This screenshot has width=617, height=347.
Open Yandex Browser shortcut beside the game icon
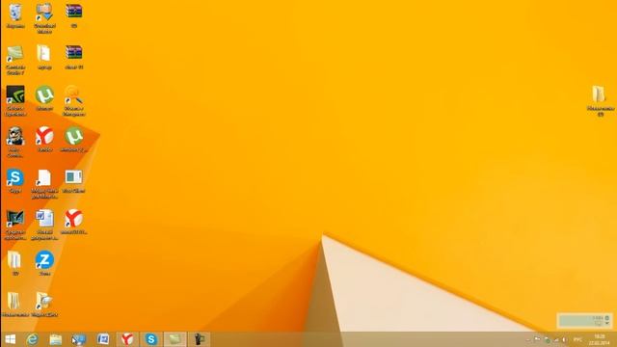(44, 139)
